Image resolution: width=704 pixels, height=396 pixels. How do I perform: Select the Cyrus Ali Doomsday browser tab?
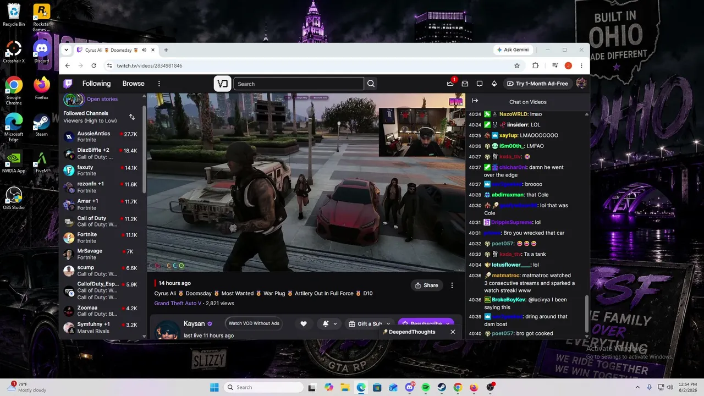(116, 50)
